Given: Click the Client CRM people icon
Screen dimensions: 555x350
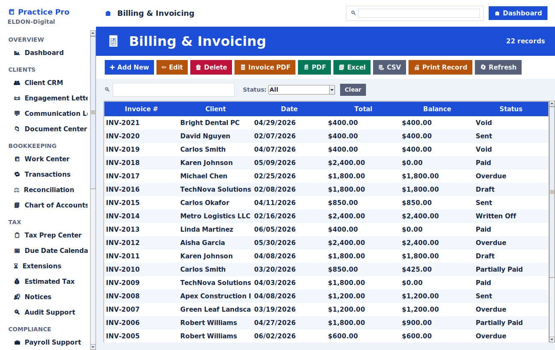Looking at the screenshot, I should click(17, 83).
